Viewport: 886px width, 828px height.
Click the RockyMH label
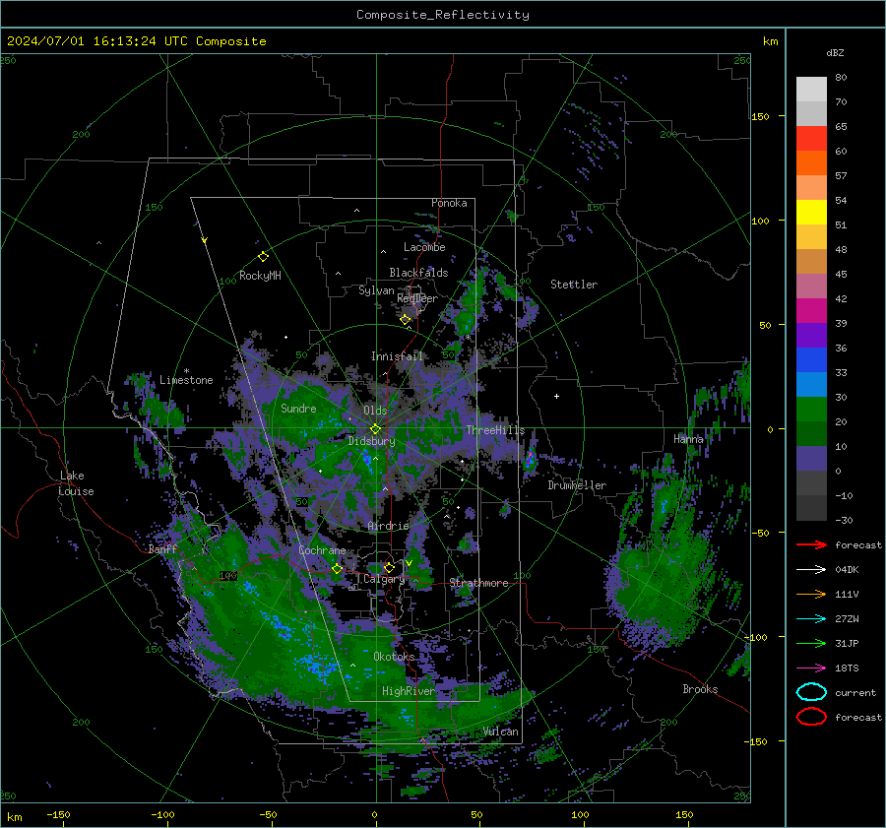coord(260,276)
